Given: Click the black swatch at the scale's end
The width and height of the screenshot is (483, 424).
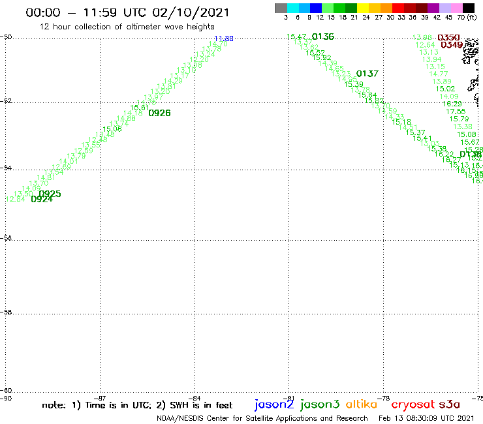Looking at the screenshot, I should pyautogui.click(x=469, y=8).
